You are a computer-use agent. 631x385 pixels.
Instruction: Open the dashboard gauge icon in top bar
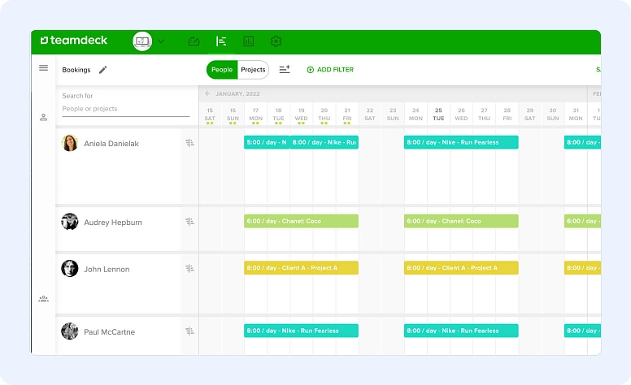coord(194,41)
